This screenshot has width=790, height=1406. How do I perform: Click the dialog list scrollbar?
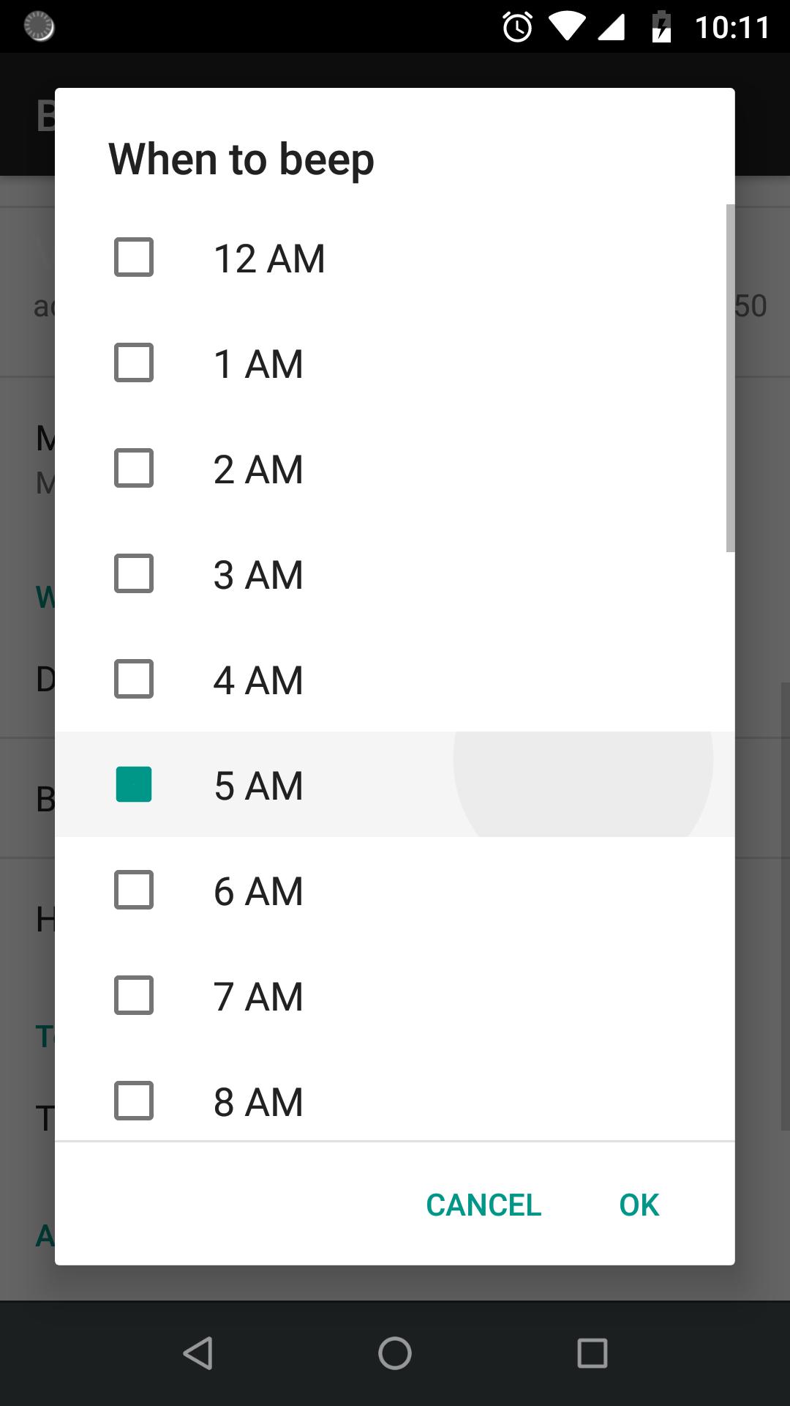[730, 378]
